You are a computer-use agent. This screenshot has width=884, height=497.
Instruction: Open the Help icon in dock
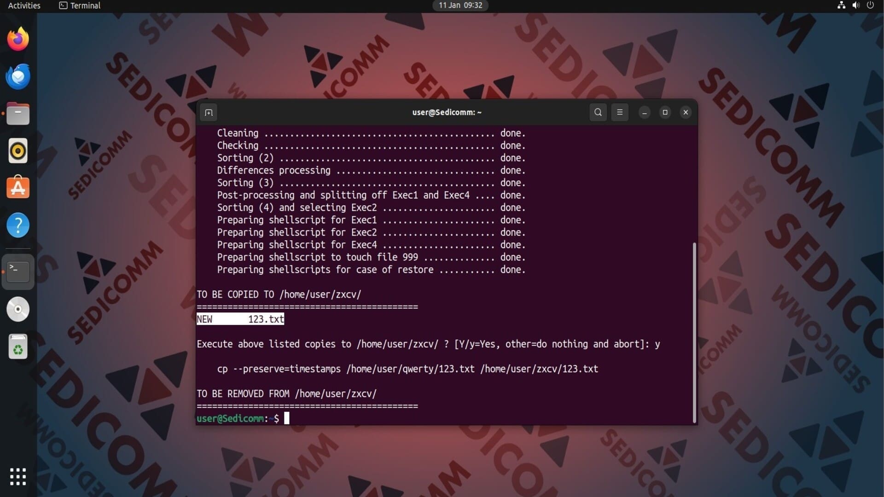18,225
